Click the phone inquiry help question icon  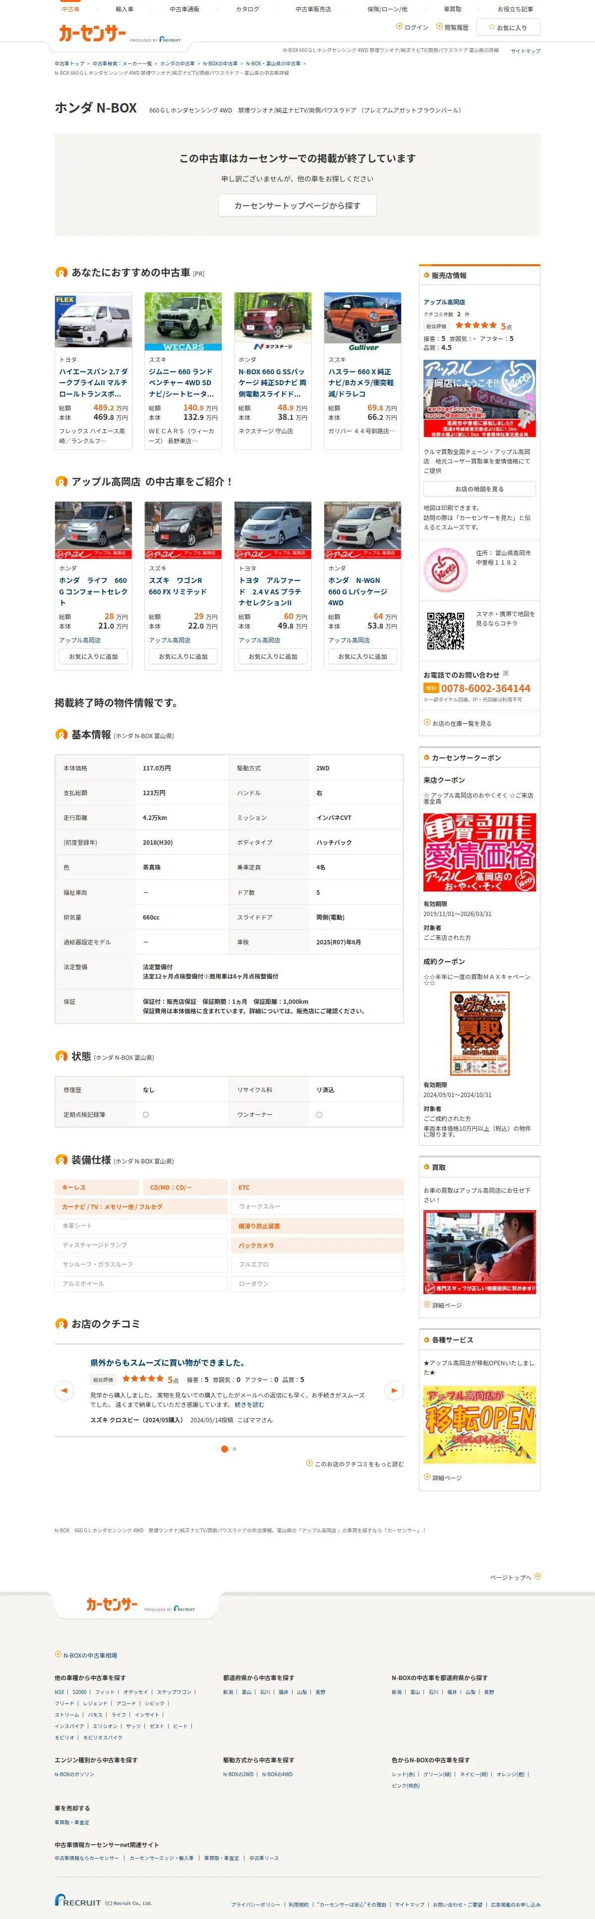[506, 673]
